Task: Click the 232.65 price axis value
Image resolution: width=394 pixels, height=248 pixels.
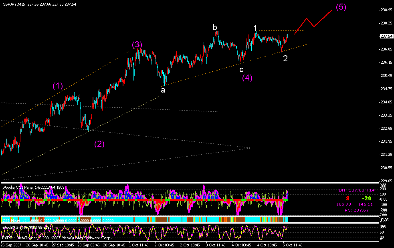Action: pyautogui.click(x=386, y=128)
